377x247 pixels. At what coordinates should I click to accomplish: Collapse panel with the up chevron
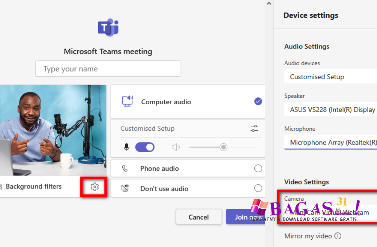pyautogui.click(x=269, y=3)
